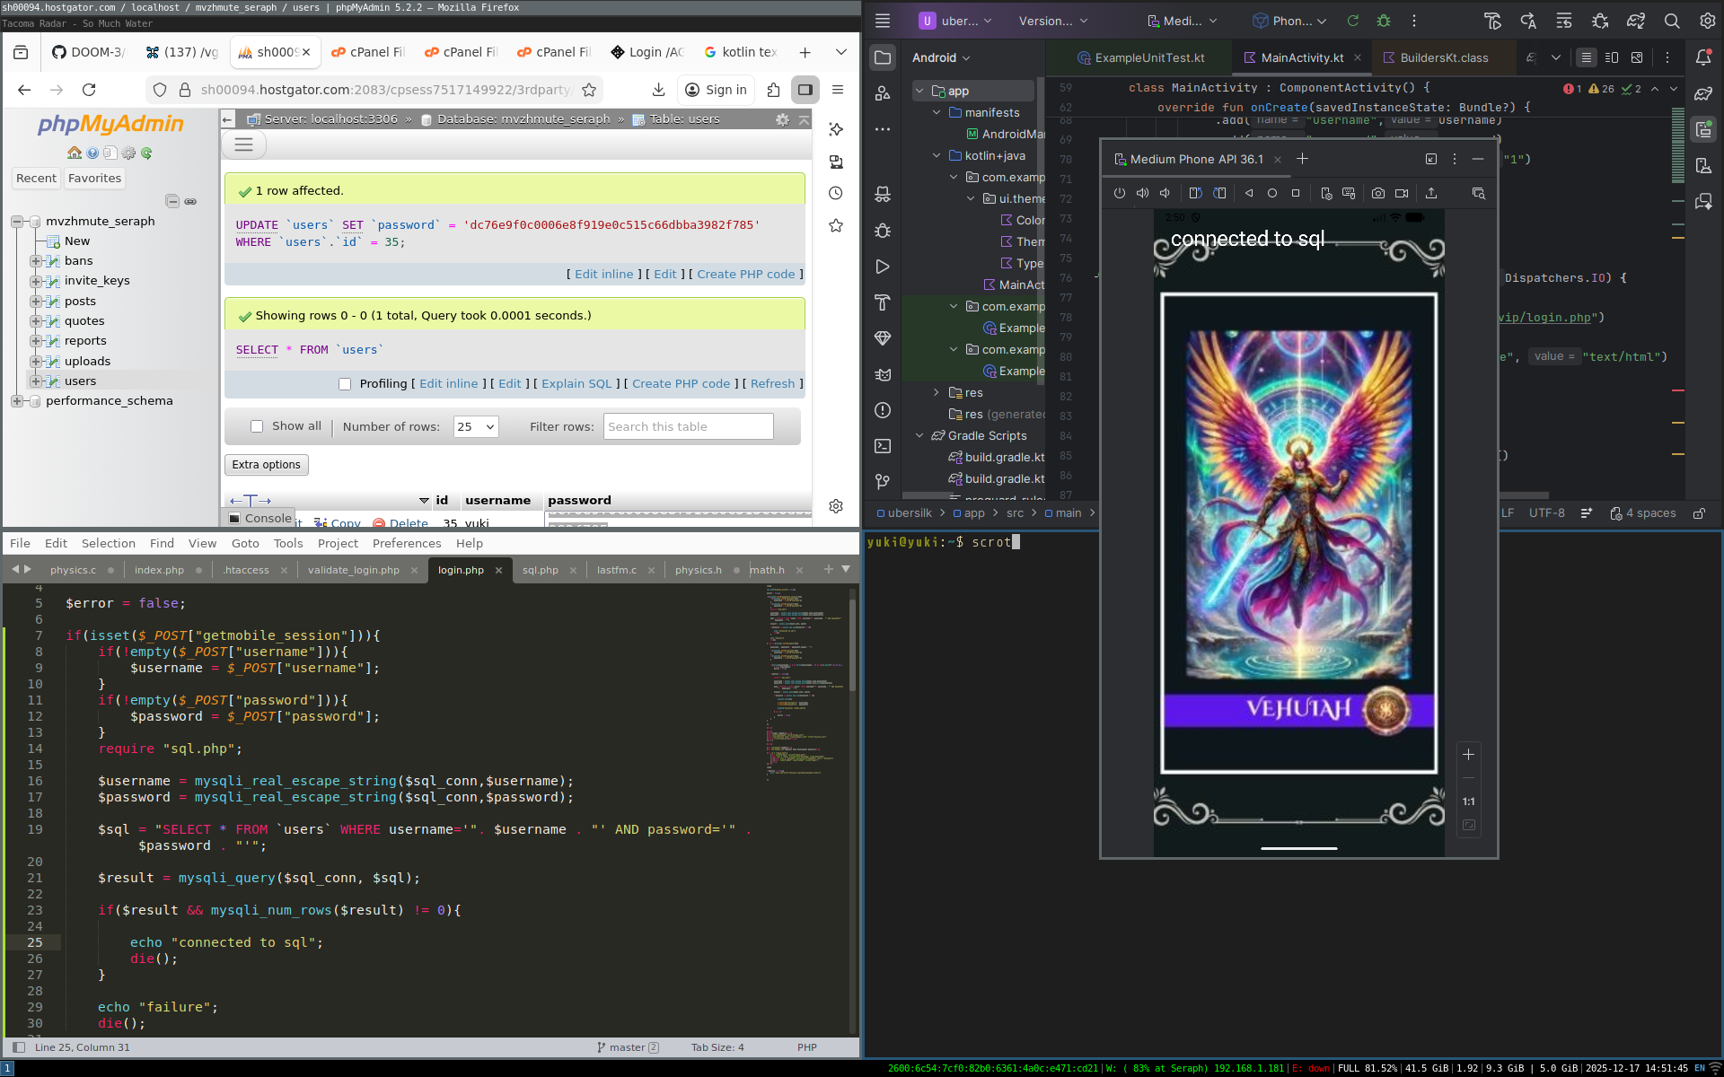Switch to the validate_login.php tab
Image resolution: width=1724 pixels, height=1077 pixels.
[353, 570]
